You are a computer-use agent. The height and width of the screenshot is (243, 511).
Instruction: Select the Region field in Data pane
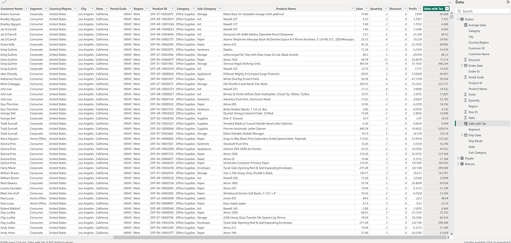[473, 106]
